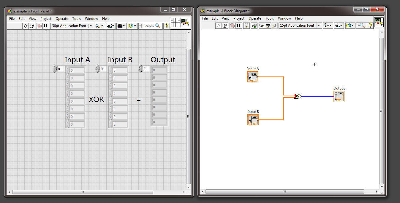Activate Retain Wire Values icon

pyautogui.click(x=254, y=26)
